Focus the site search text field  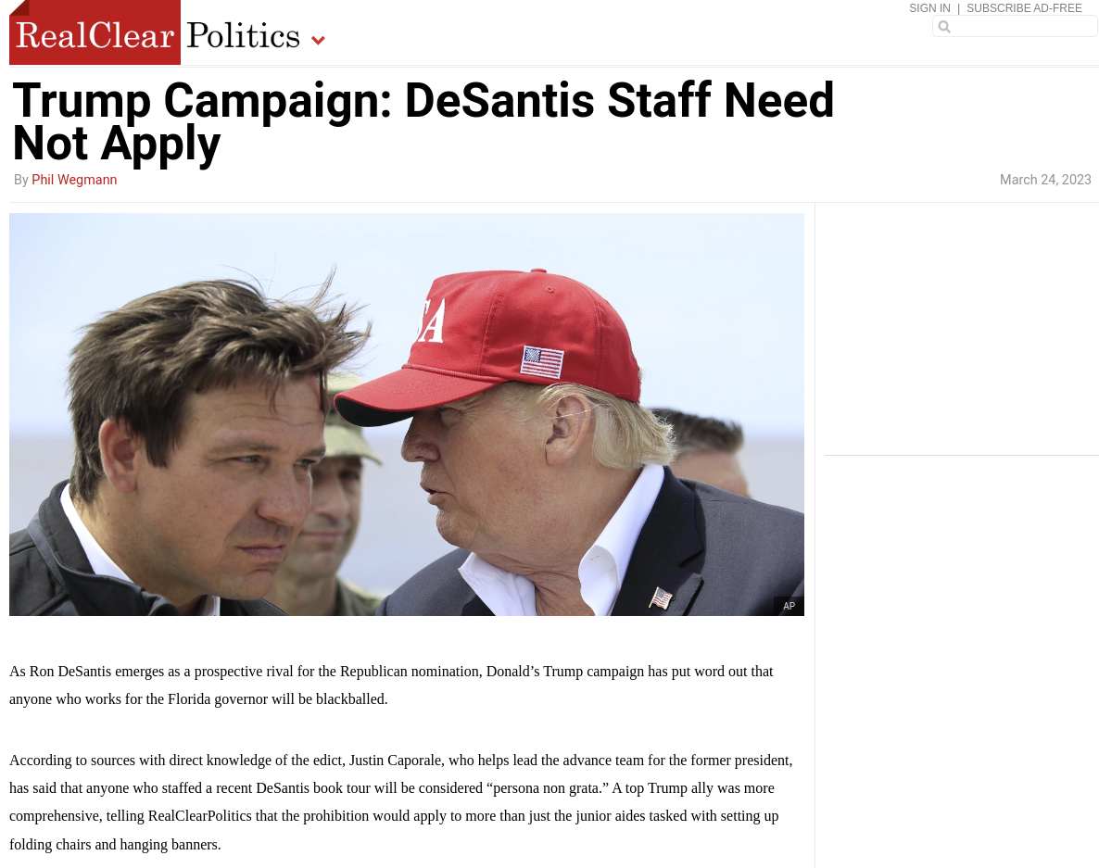coord(1014,27)
